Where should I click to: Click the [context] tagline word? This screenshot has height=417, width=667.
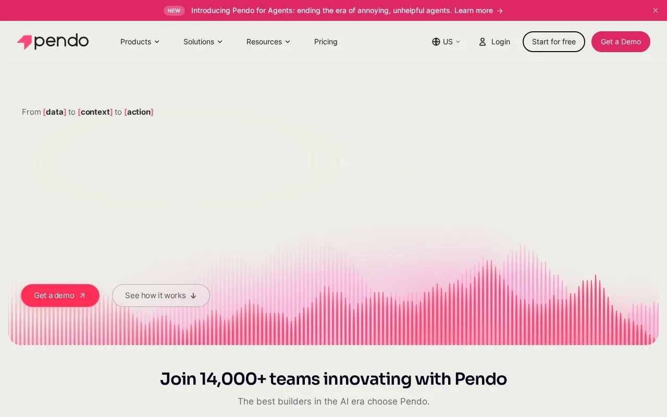[x=95, y=112]
